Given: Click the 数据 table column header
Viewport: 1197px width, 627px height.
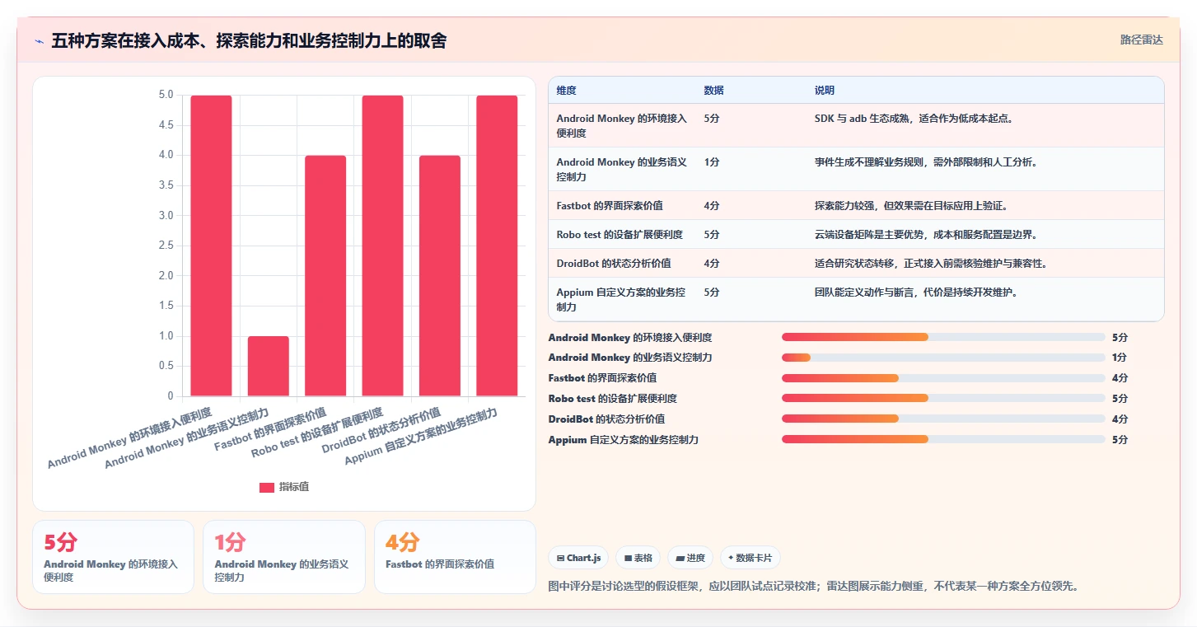Looking at the screenshot, I should pos(713,90).
